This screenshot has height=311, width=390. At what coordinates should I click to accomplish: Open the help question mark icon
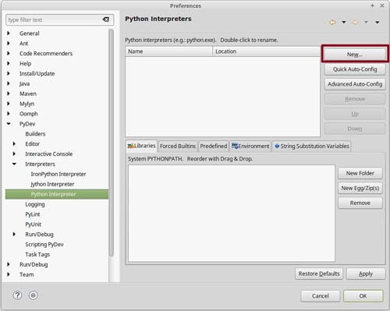point(17,295)
